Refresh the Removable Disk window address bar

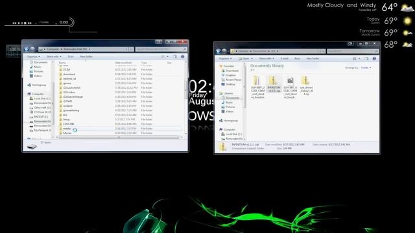point(131,49)
